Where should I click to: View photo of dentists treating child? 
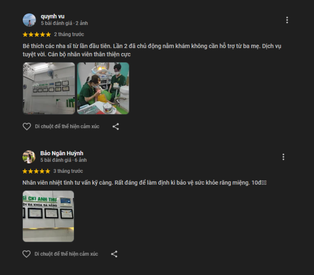[103, 88]
